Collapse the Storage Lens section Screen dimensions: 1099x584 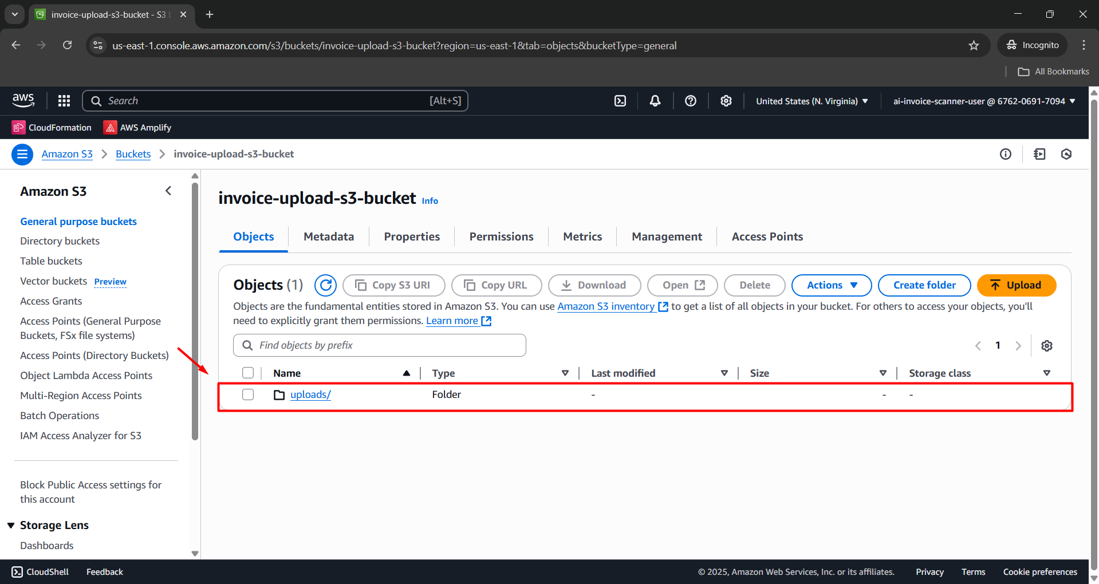tap(11, 525)
